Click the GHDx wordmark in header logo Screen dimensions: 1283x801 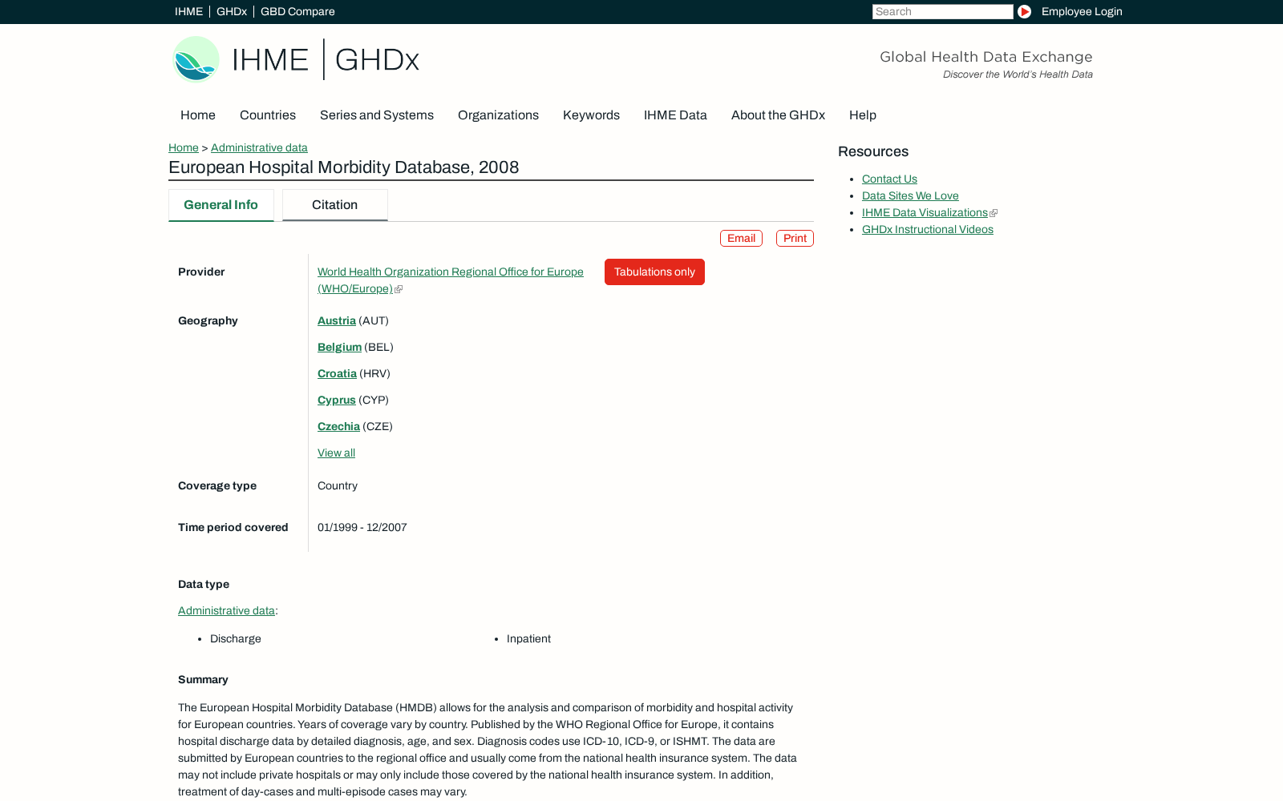[x=377, y=60]
